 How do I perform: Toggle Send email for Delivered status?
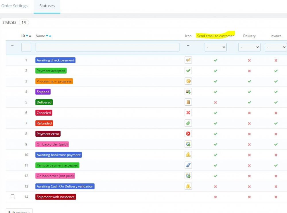216,102
